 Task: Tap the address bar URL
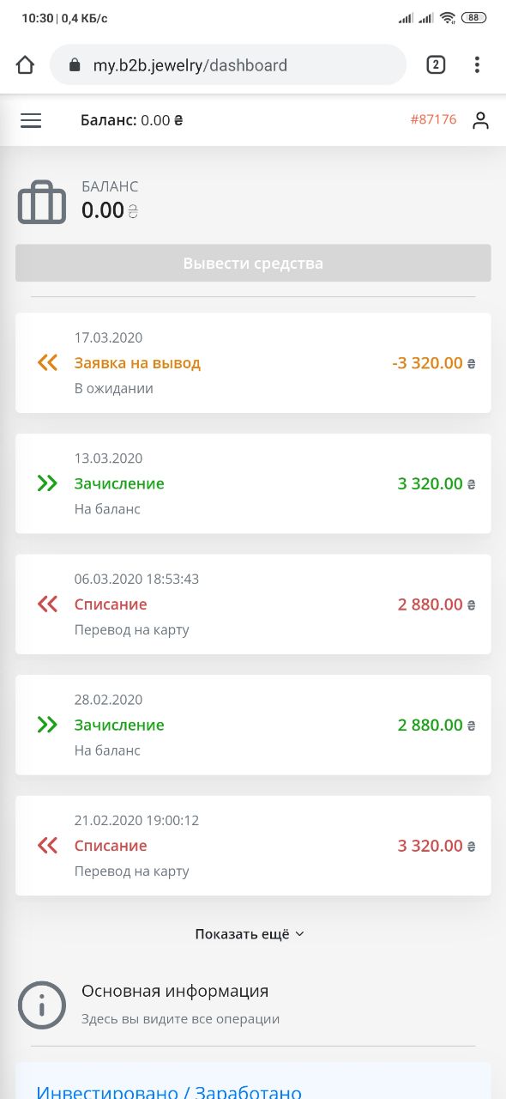point(190,65)
